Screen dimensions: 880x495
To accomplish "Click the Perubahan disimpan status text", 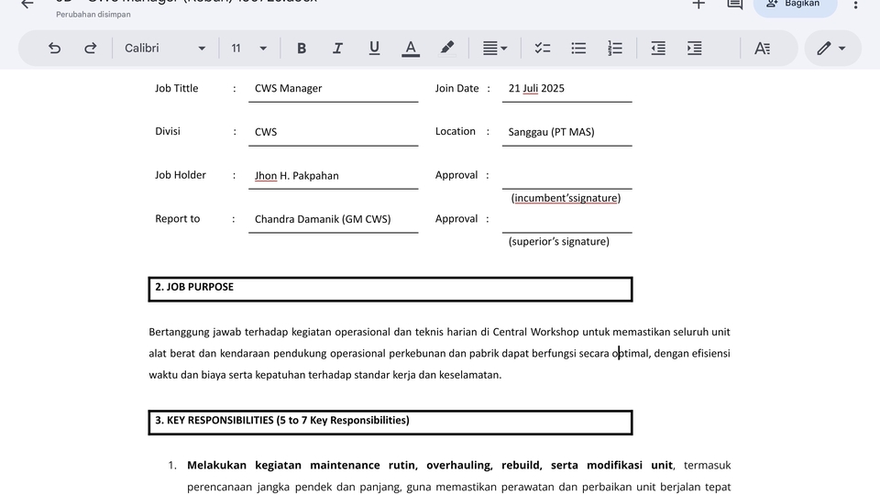I will click(x=93, y=15).
